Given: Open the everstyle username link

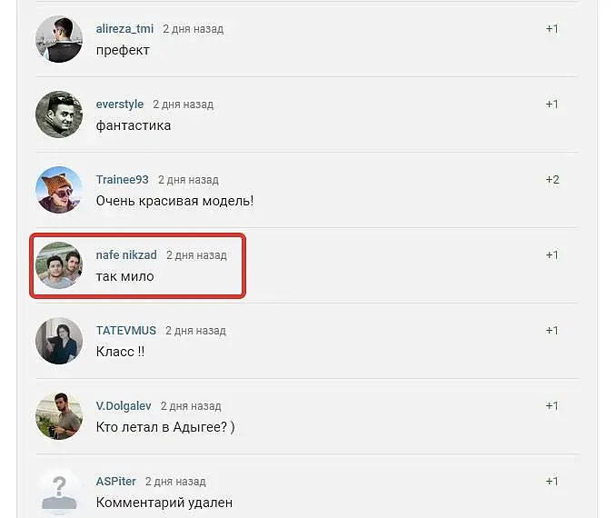Looking at the screenshot, I should (119, 105).
